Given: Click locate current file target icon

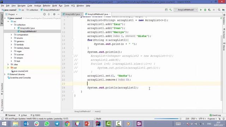Looking at the screenshot, I should pos(44,14).
